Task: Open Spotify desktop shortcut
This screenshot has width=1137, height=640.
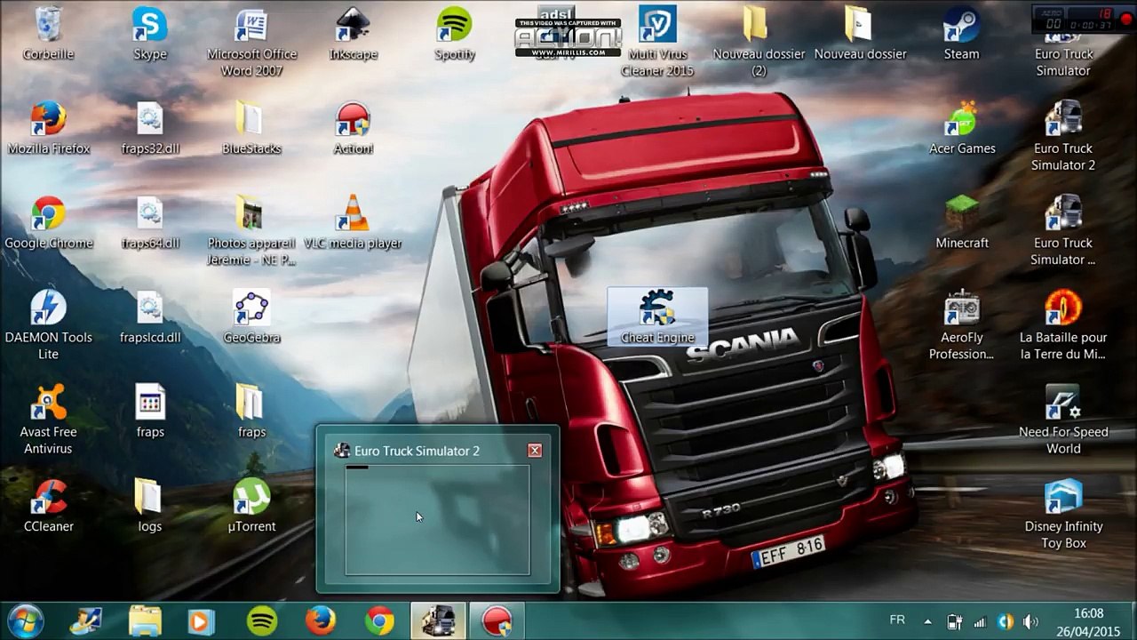Action: click(x=455, y=34)
